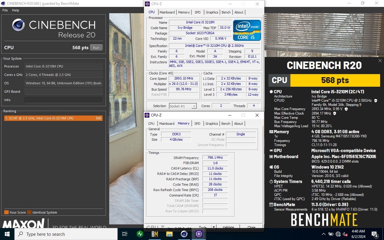The height and width of the screenshot is (240, 384).
Task: Open the BenchMate BM taskbar icon
Action: [155, 234]
